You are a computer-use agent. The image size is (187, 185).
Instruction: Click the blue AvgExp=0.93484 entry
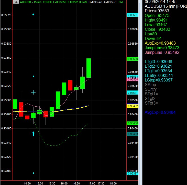pyautogui.click(x=160, y=112)
